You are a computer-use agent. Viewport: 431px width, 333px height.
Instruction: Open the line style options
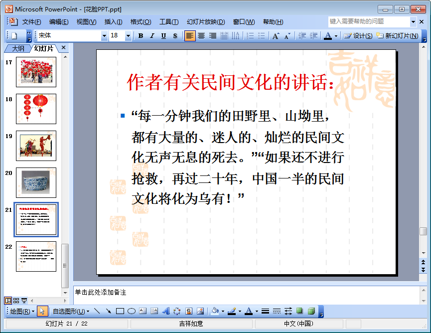[x=265, y=311]
